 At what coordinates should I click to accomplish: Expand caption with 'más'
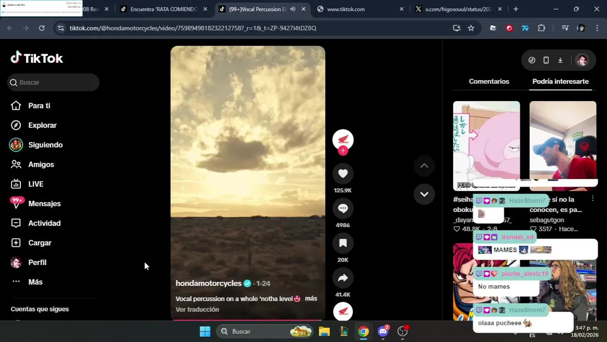click(311, 298)
